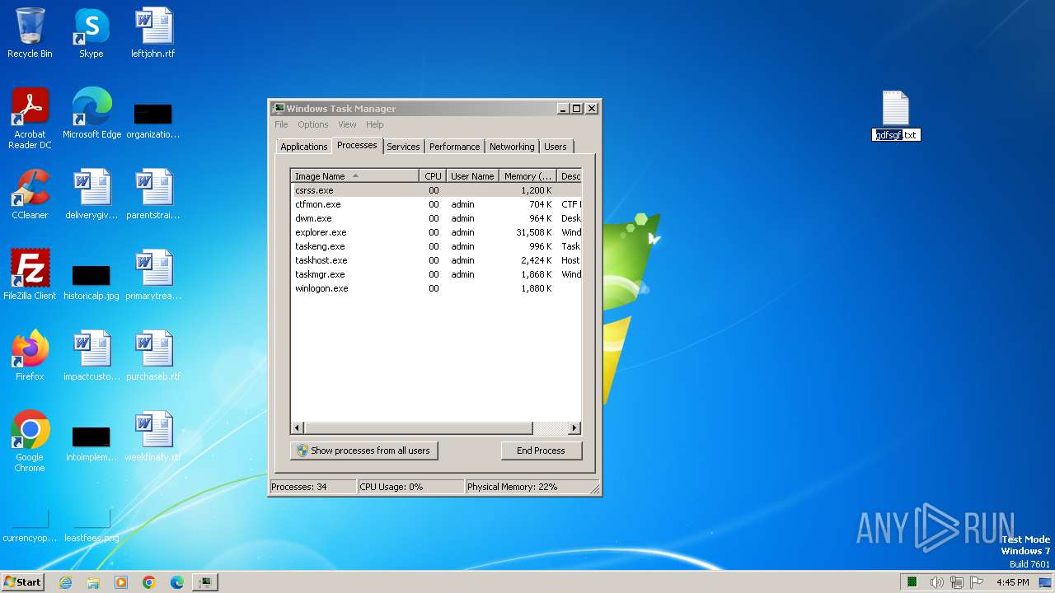
Task: Open Skype desktop shortcut
Action: 91,33
